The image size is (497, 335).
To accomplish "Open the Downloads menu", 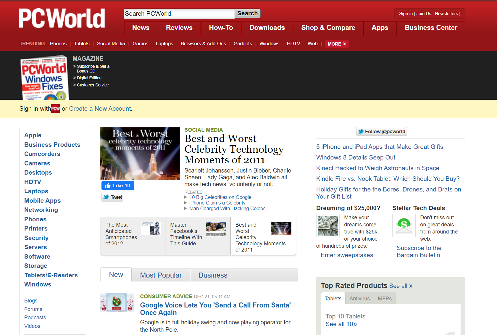I will (267, 28).
